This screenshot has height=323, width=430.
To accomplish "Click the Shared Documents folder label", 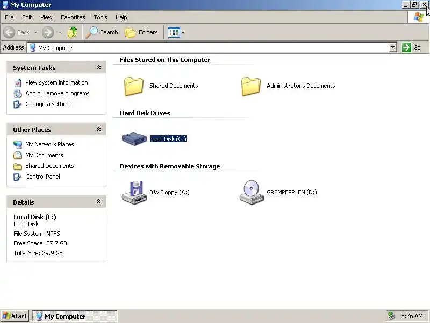I will tap(174, 86).
